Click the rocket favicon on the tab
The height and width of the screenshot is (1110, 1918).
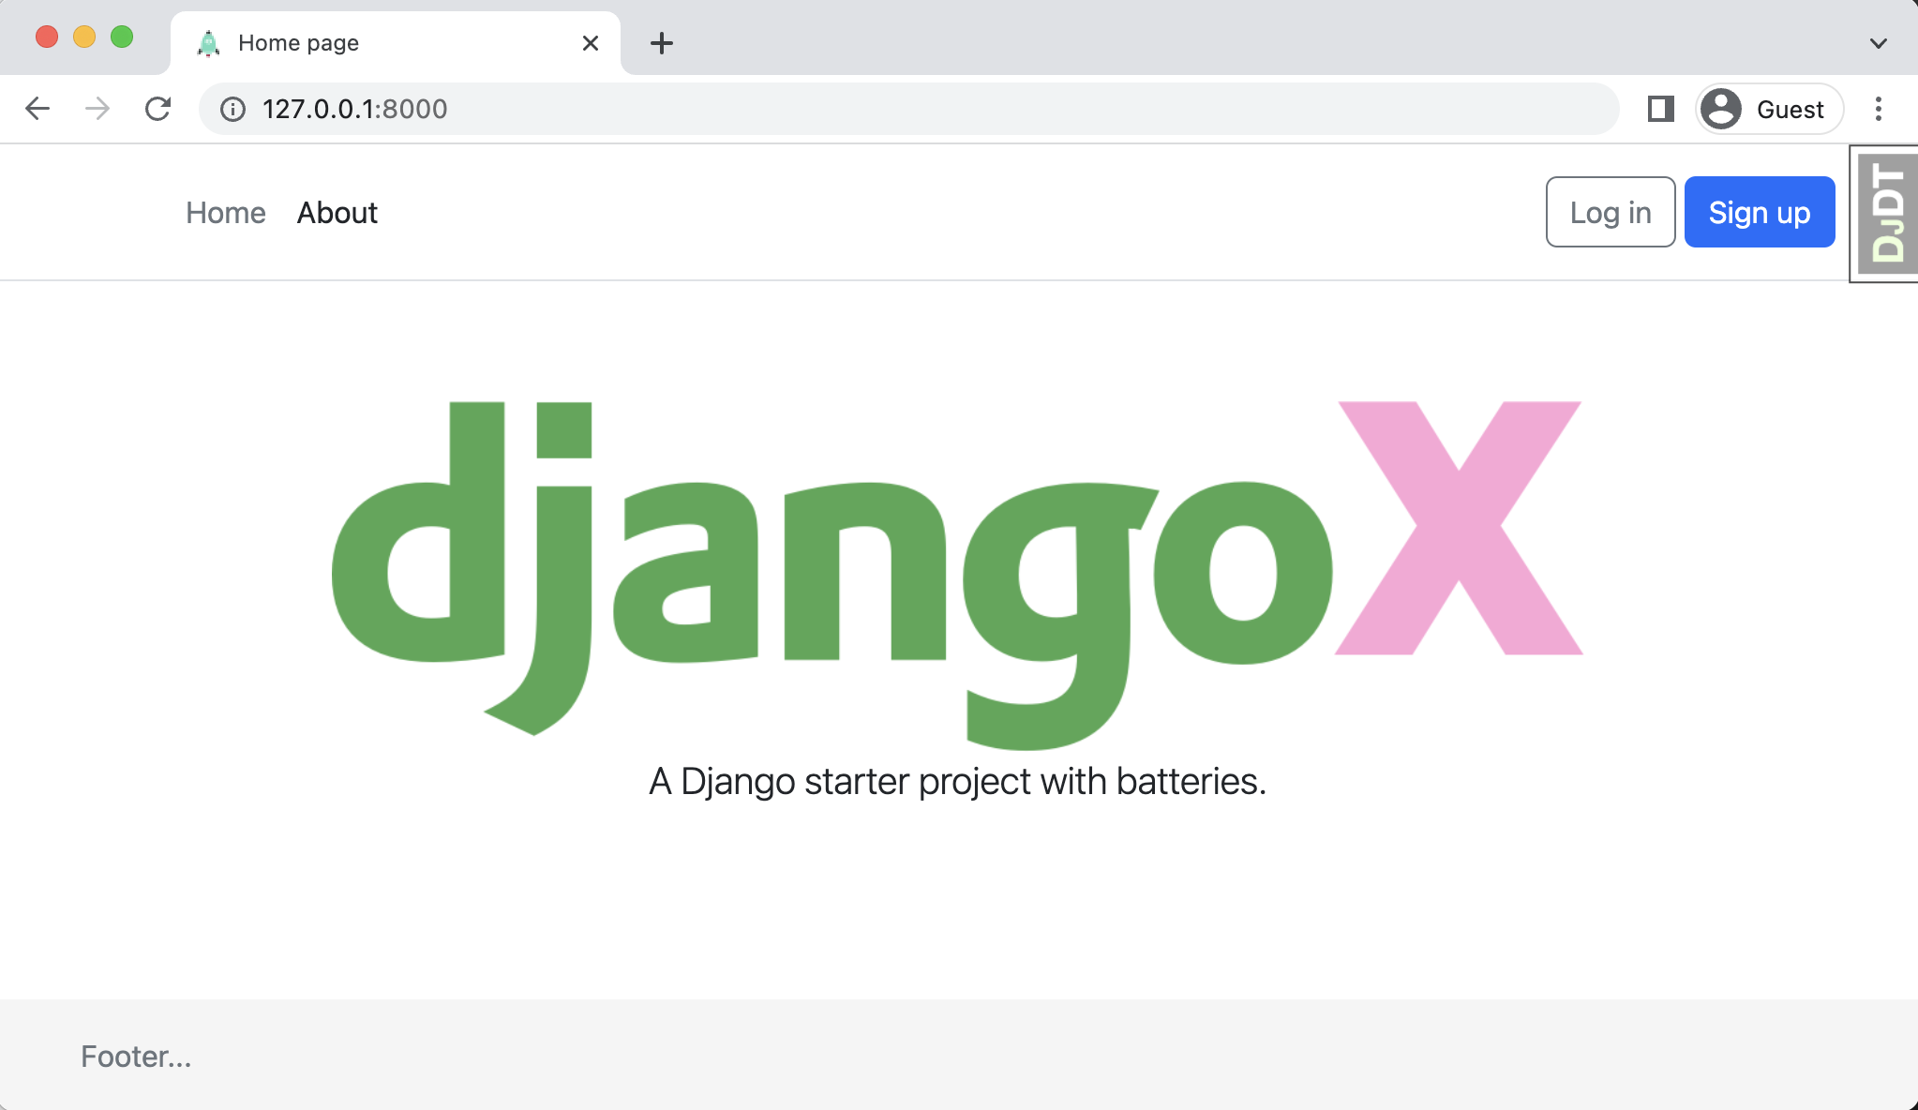click(208, 43)
